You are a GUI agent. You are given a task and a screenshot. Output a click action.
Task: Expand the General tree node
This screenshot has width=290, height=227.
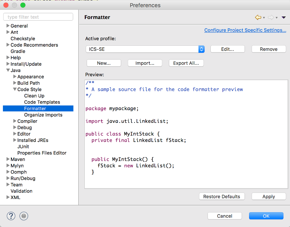(8, 26)
